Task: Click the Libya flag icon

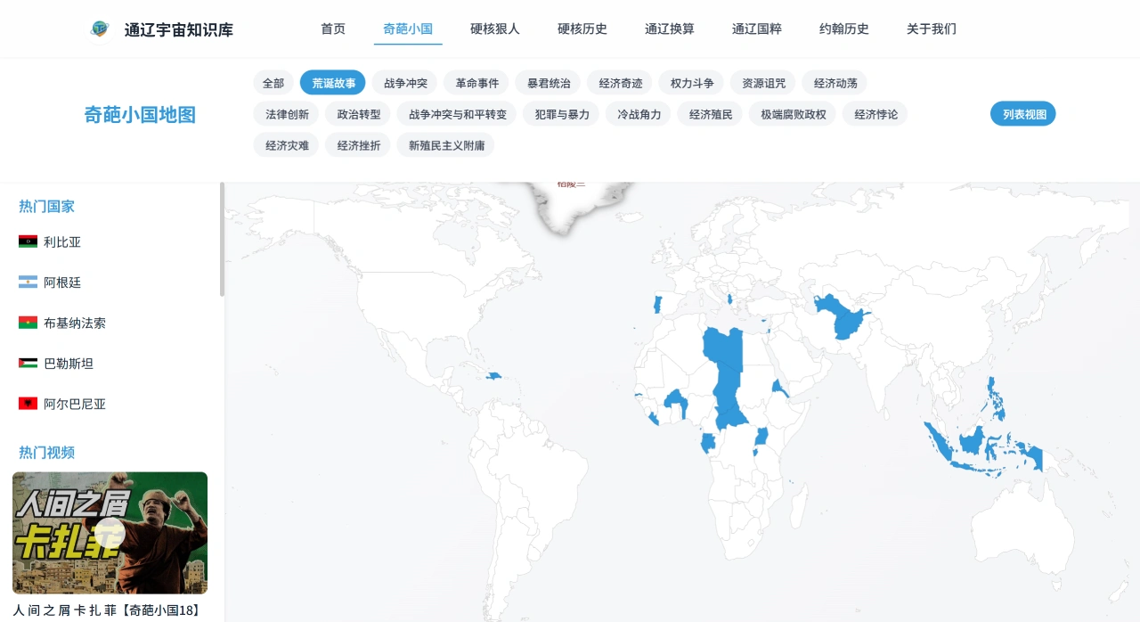Action: point(28,241)
